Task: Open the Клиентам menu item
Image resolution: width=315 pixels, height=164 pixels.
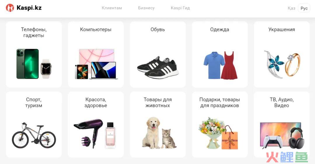Action: coord(112,8)
